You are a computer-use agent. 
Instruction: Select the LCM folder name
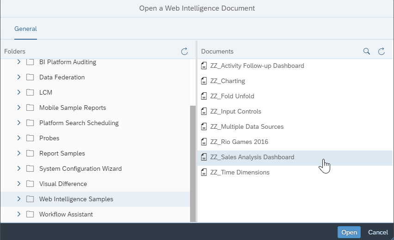coord(46,93)
